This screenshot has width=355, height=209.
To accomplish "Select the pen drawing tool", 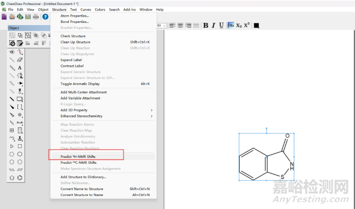I will 20,76.
